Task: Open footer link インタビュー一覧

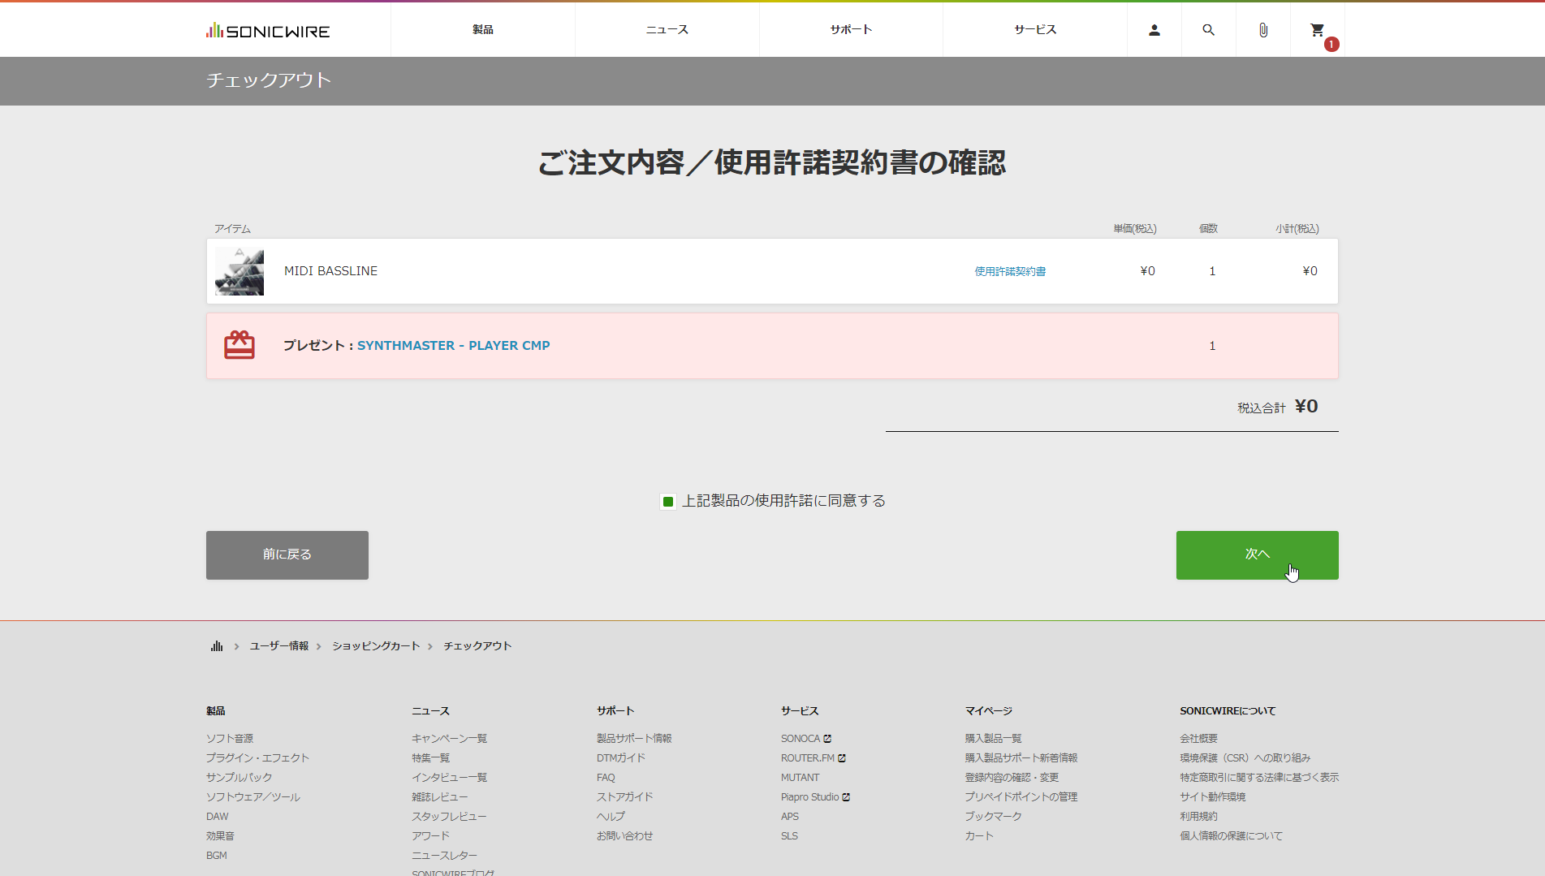Action: (450, 778)
